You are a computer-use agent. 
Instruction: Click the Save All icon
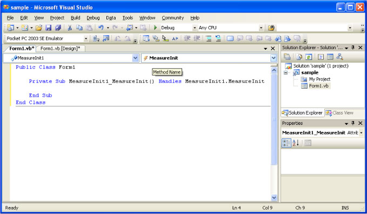tap(58, 28)
